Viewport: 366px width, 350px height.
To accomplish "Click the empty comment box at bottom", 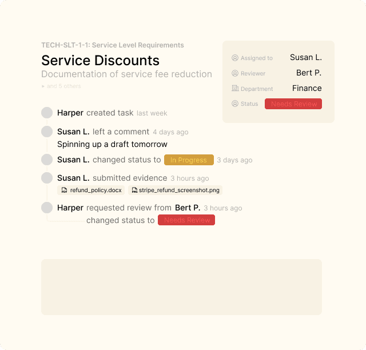I will point(181,287).
